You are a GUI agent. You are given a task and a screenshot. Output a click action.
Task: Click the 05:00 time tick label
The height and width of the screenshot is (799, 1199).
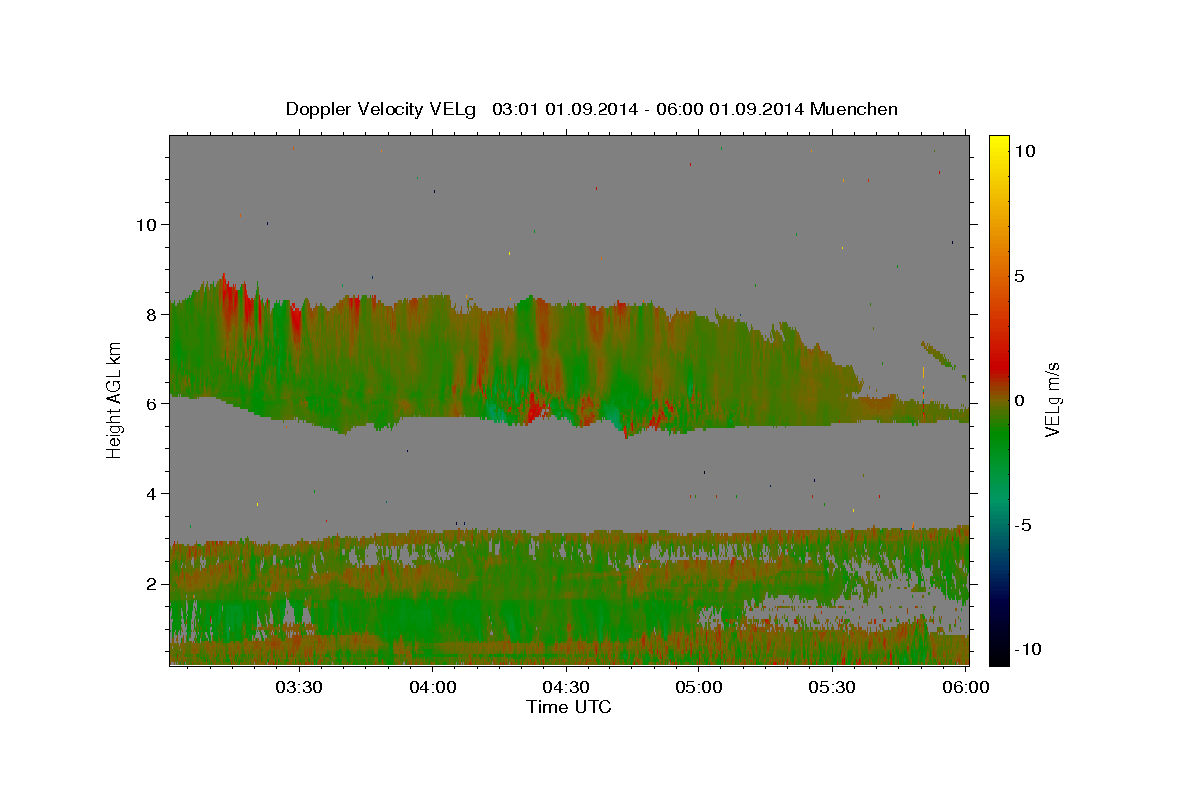699,687
